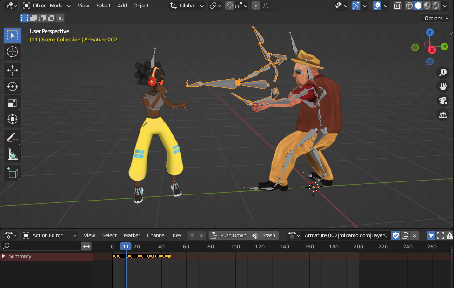This screenshot has height=288, width=454.
Task: Open the Object Mode dropdown
Action: [47, 6]
